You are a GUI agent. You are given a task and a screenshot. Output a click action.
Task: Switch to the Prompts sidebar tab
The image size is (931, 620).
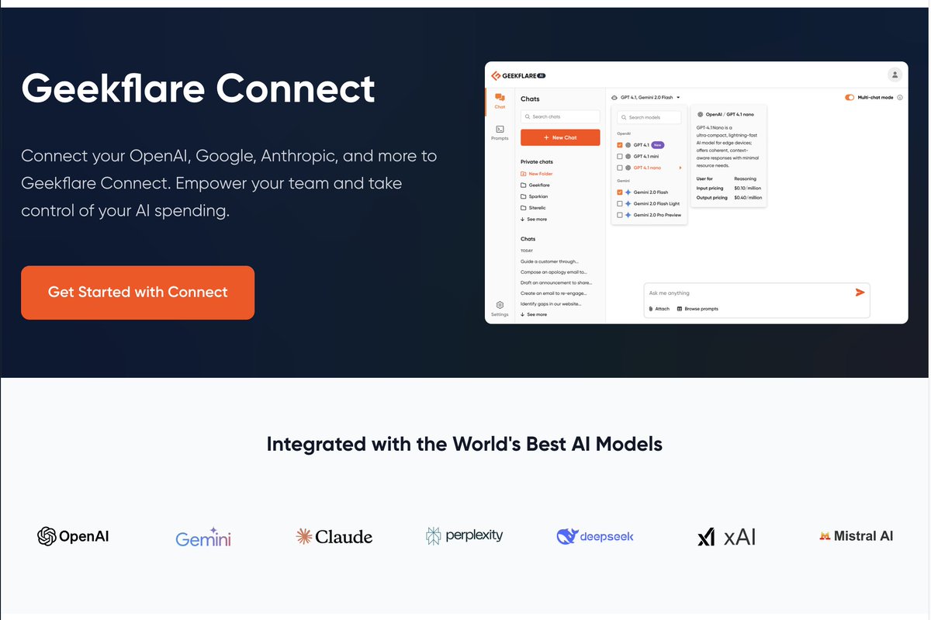click(x=500, y=134)
